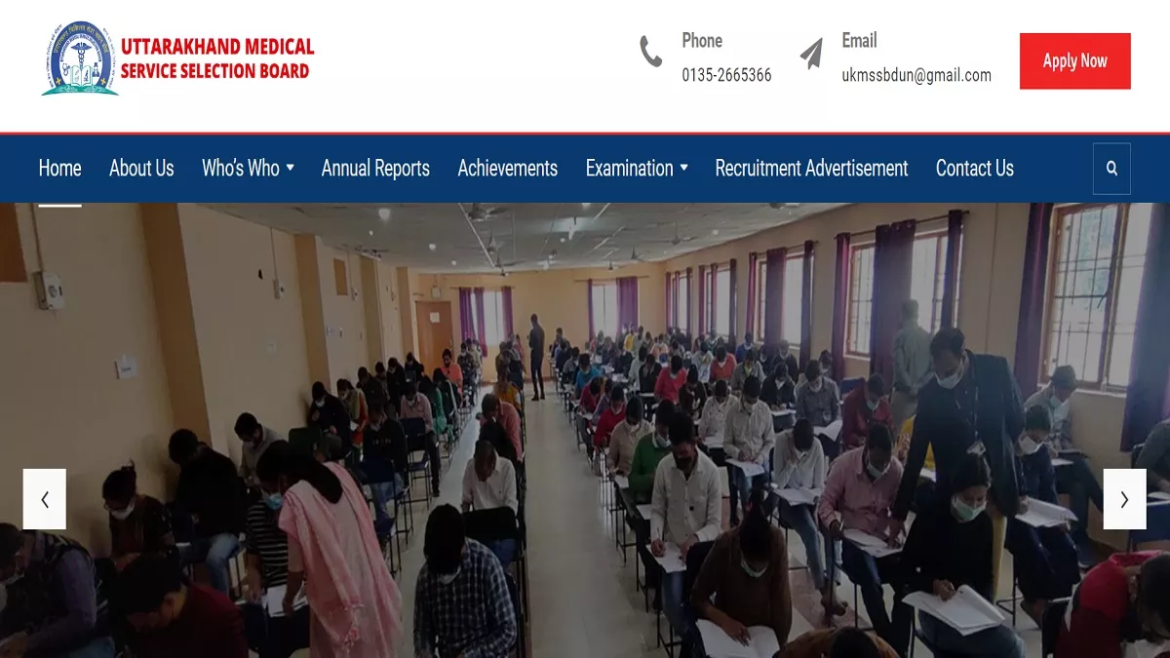This screenshot has width=1170, height=658.
Task: Click the Email label heading
Action: coord(859,40)
